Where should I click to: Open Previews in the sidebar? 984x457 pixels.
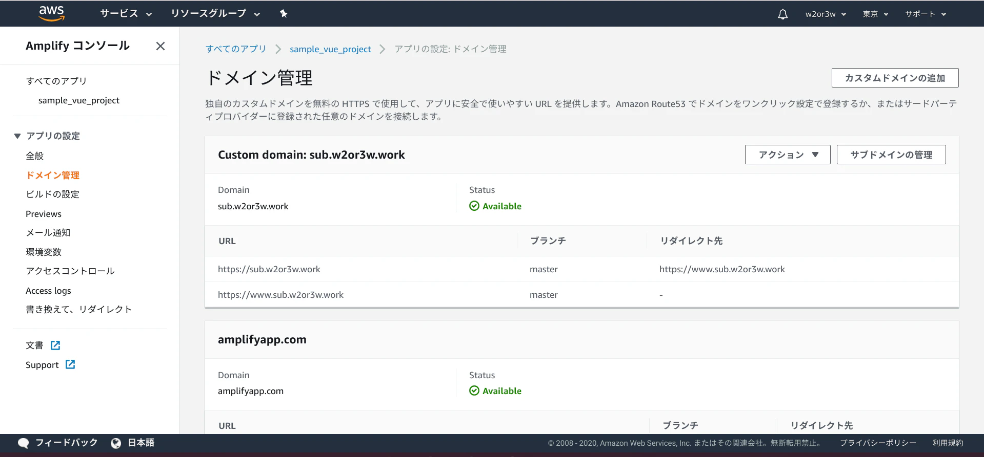click(44, 214)
